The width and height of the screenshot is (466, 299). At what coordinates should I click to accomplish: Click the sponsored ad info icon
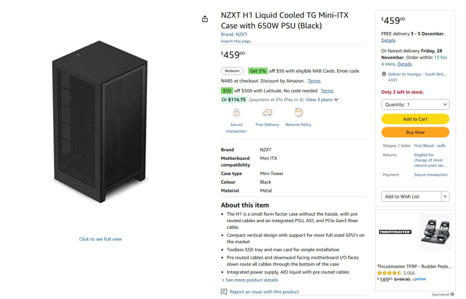[x=452, y=294]
